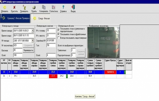
Task: Enable Всегда показывать недостоверные checkbox
Action: pos(59,38)
